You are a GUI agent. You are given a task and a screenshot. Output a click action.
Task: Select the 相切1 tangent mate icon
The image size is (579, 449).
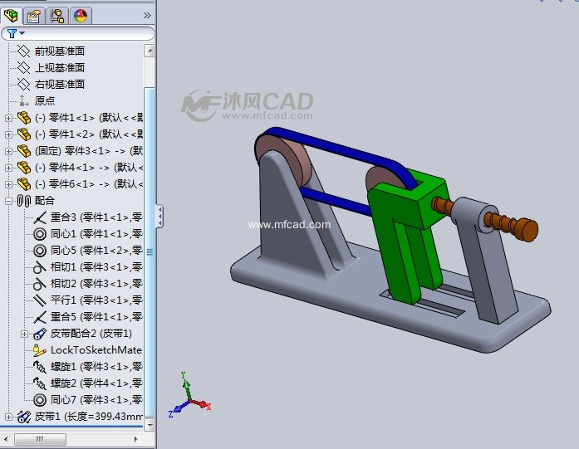point(39,267)
